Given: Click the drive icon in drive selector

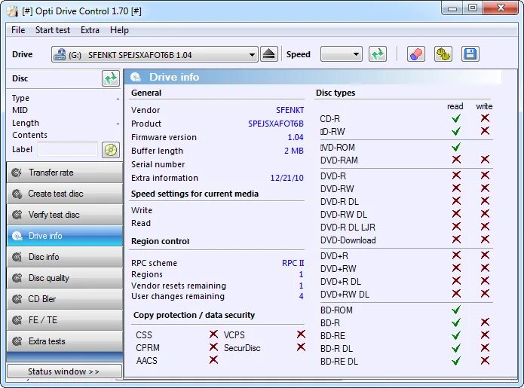Looking at the screenshot, I should tap(60, 54).
